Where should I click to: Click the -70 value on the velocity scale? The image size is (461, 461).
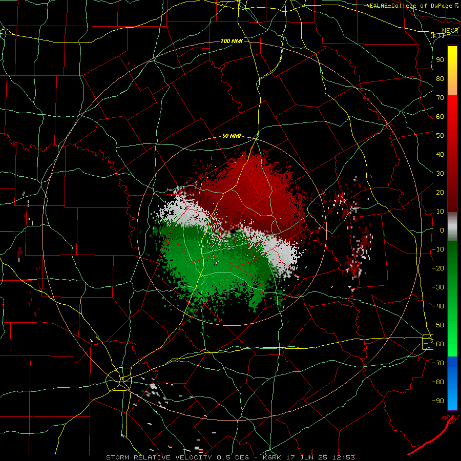[438, 363]
